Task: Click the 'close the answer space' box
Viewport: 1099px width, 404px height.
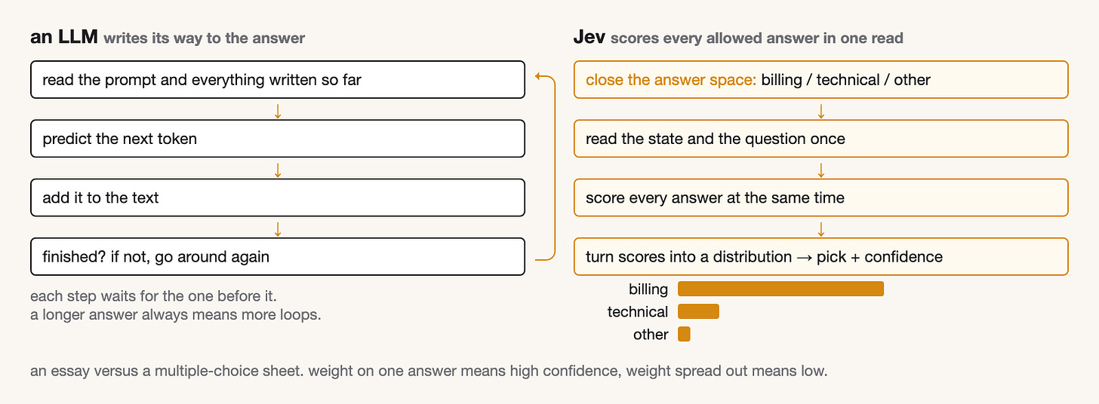Action: (x=821, y=80)
